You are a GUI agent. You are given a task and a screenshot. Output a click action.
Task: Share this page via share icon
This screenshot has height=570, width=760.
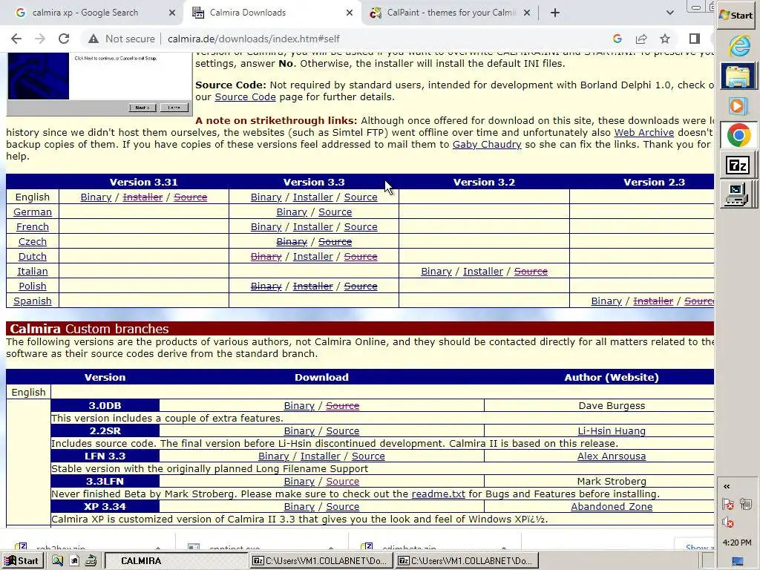coord(641,39)
